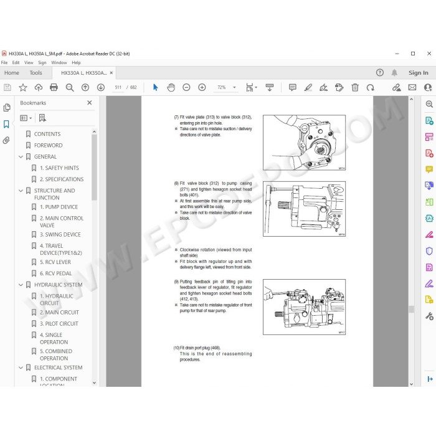
Task: Click the stamp tool icon
Action: (x=339, y=88)
